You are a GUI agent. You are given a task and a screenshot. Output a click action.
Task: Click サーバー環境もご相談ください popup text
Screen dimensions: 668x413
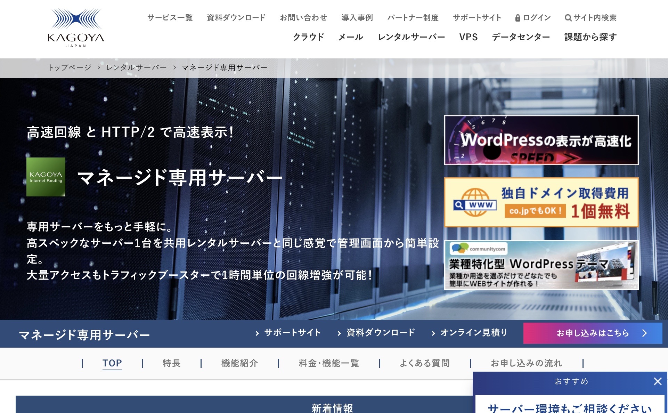570,408
